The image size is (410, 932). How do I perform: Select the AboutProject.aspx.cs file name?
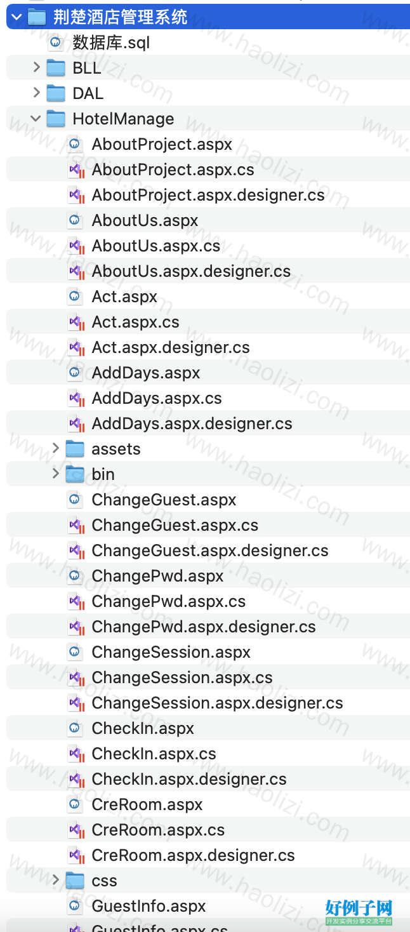(x=173, y=170)
